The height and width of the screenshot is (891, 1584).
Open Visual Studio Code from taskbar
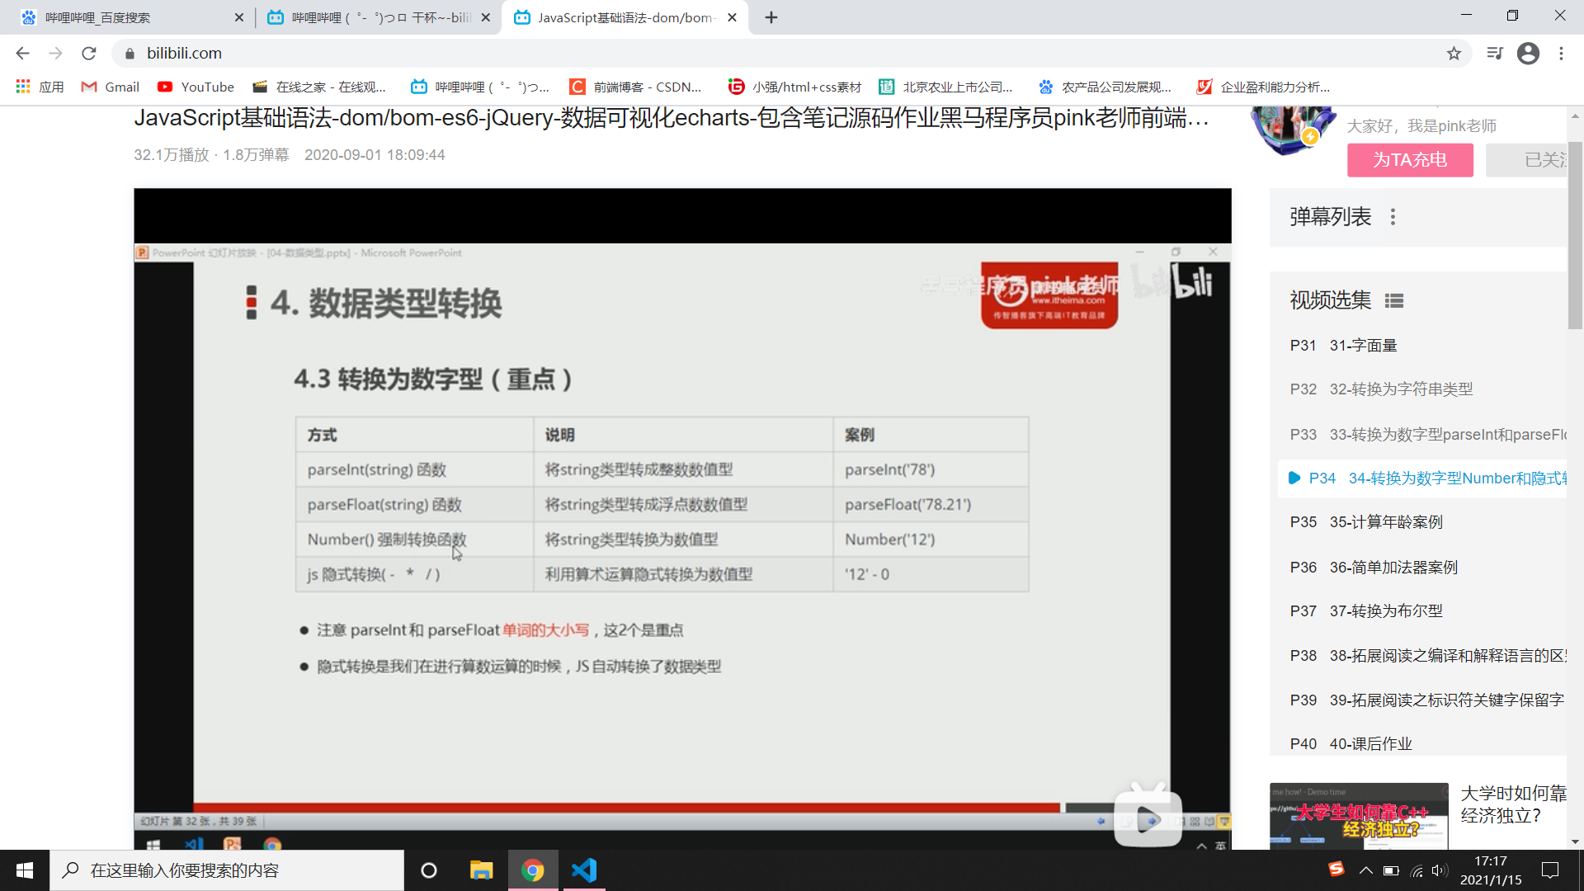(584, 870)
